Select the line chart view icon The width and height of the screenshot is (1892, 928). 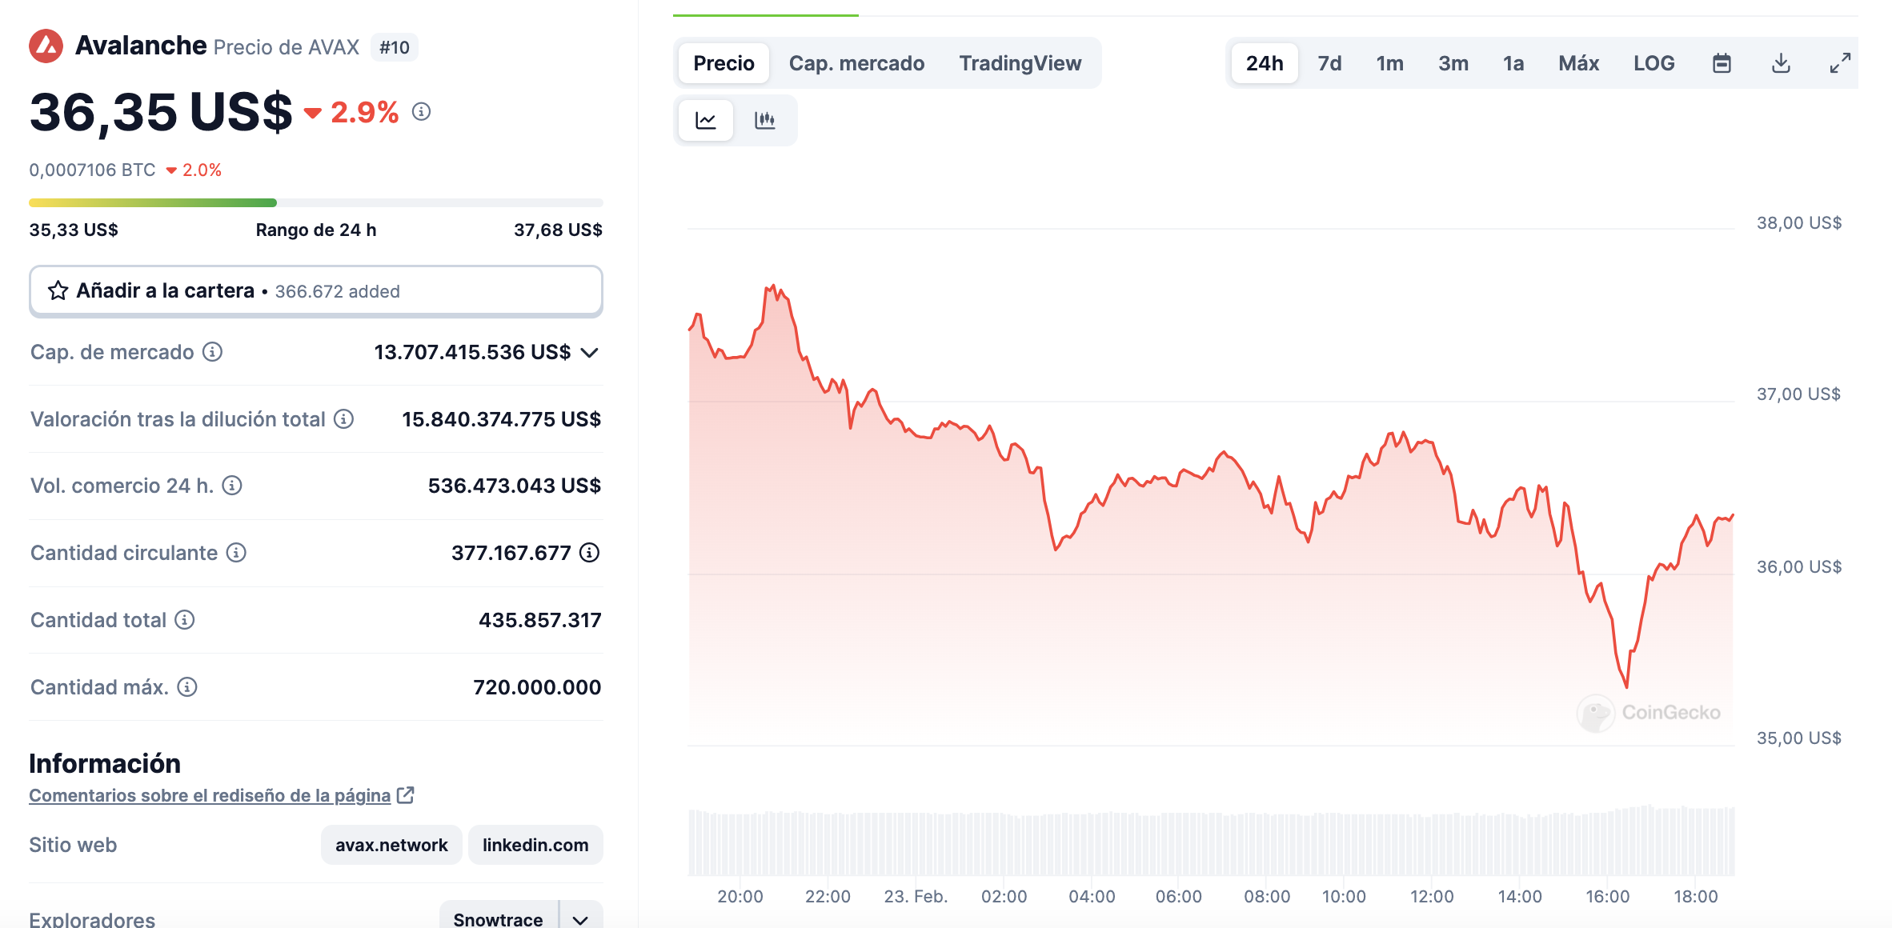(706, 121)
